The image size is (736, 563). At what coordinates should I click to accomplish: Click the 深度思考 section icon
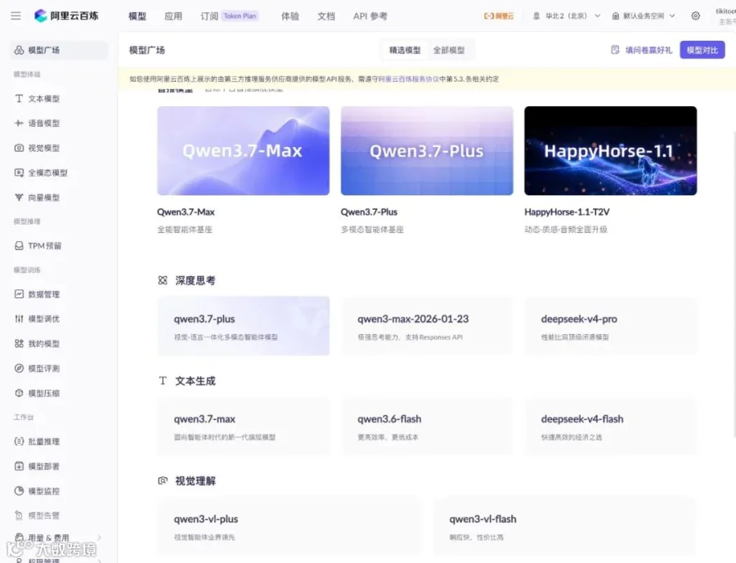[163, 280]
